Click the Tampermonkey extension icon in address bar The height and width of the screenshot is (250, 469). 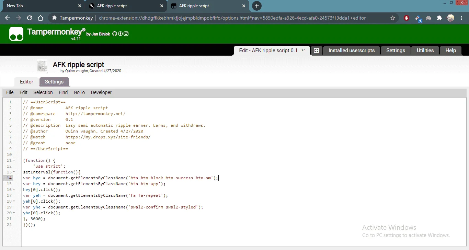pyautogui.click(x=54, y=18)
